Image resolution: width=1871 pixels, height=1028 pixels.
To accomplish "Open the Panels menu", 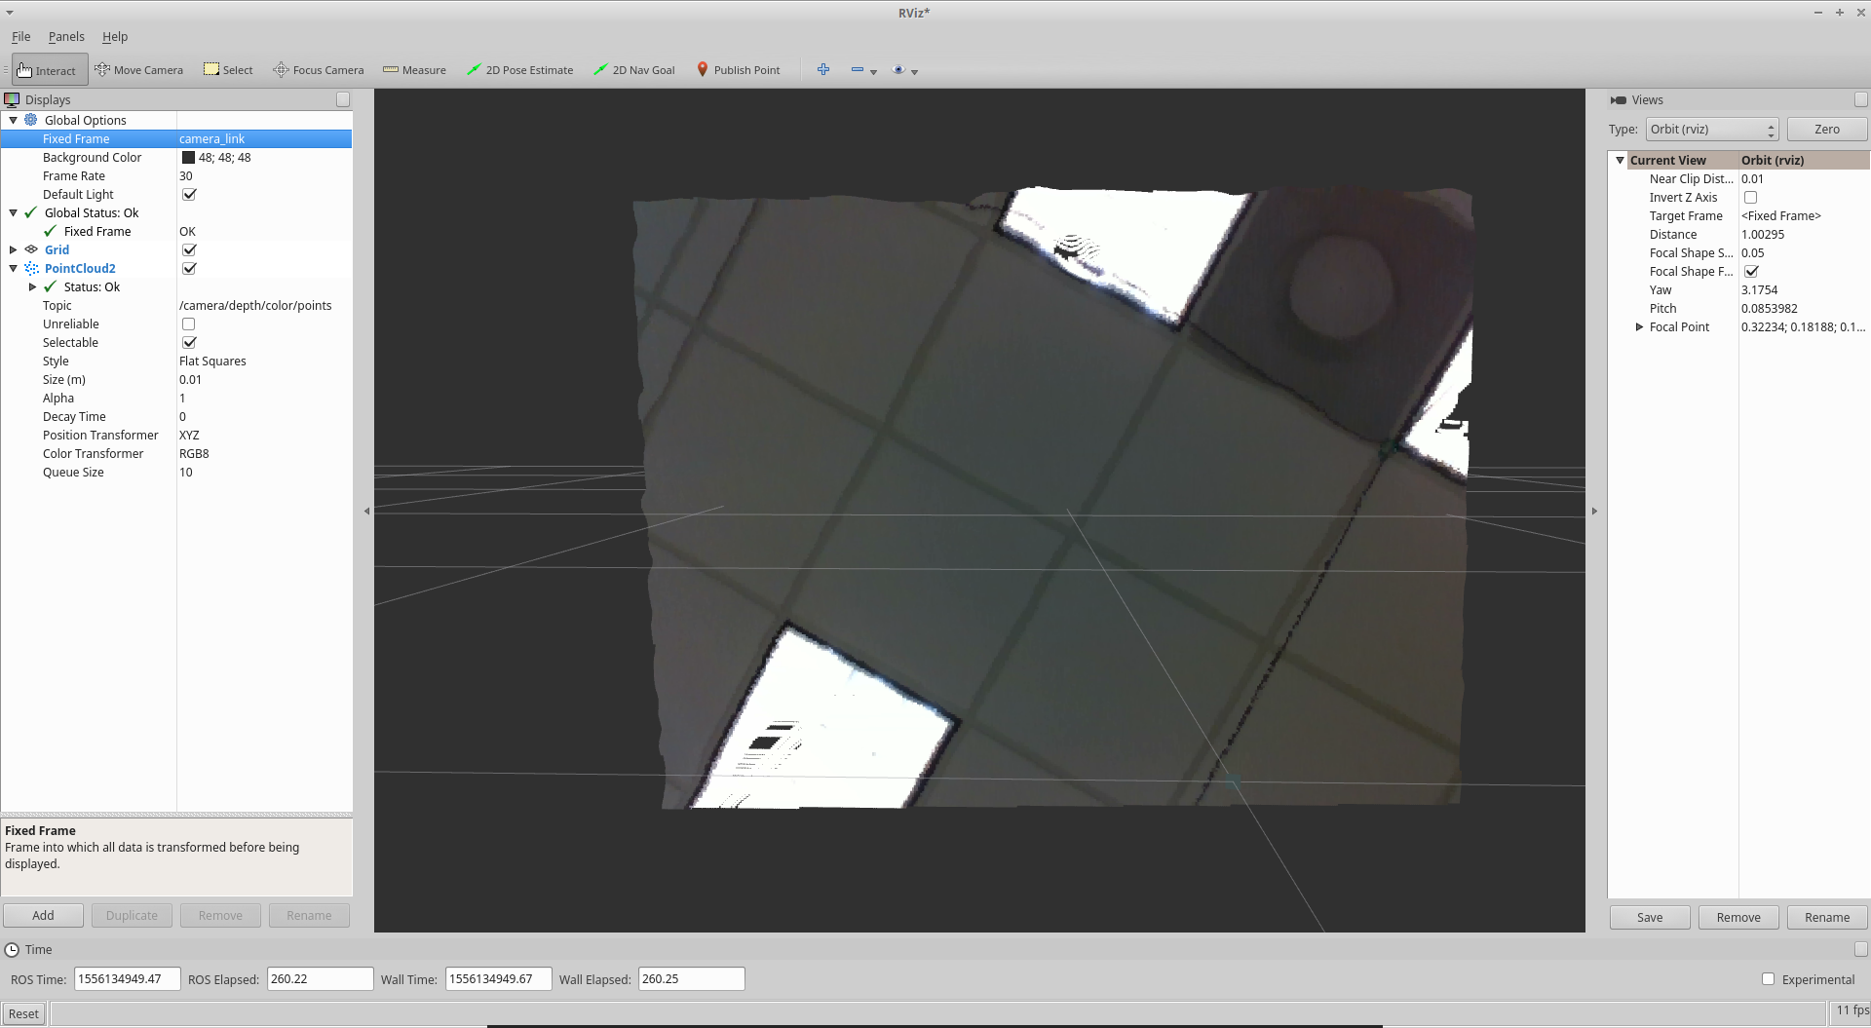I will click(66, 36).
